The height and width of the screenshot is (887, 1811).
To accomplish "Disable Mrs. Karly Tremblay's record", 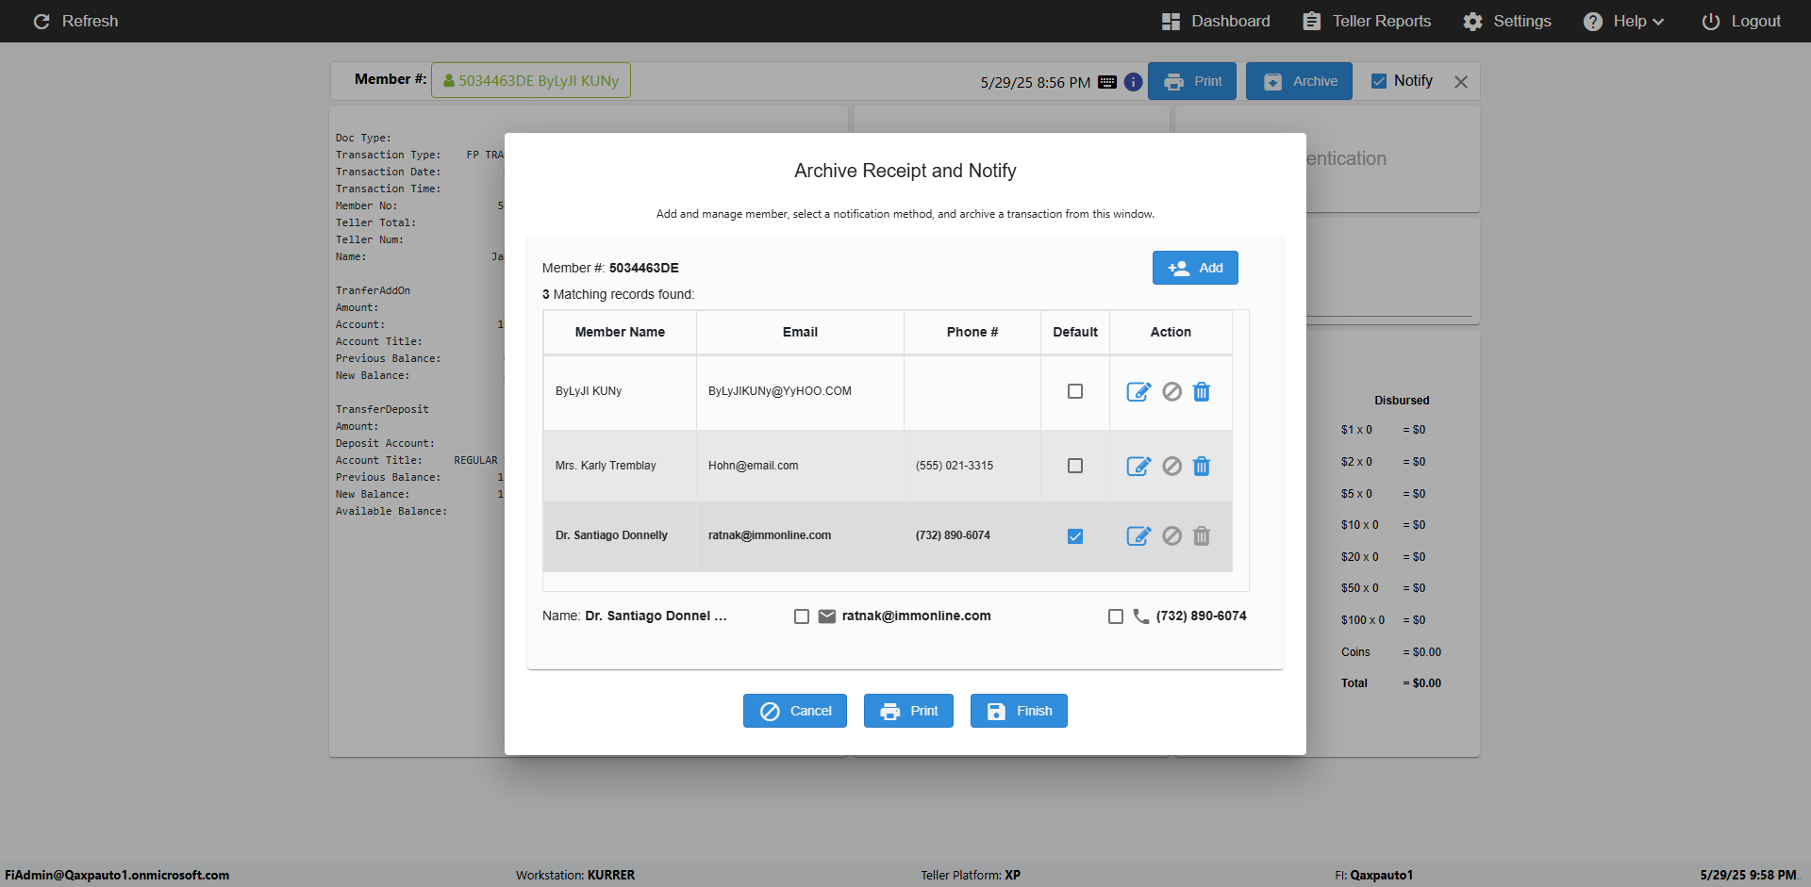I will click(1171, 466).
